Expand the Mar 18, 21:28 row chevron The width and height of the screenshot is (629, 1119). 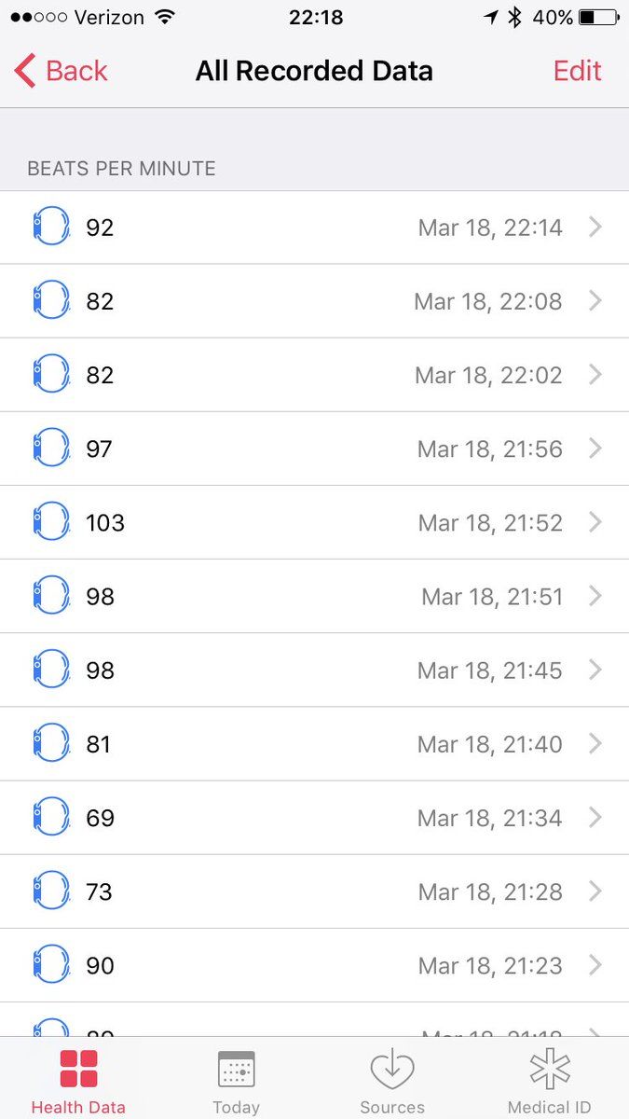[595, 891]
